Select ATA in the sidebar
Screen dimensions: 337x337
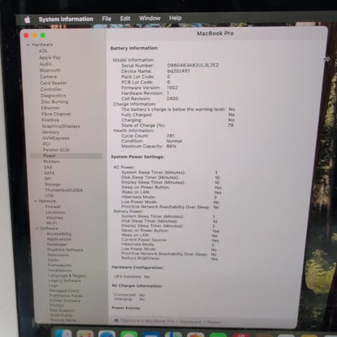(43, 51)
